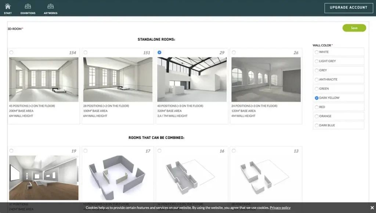Select the 100M² room with 6M walls
Viewport: 376px width, 213px height.
click(x=85, y=52)
